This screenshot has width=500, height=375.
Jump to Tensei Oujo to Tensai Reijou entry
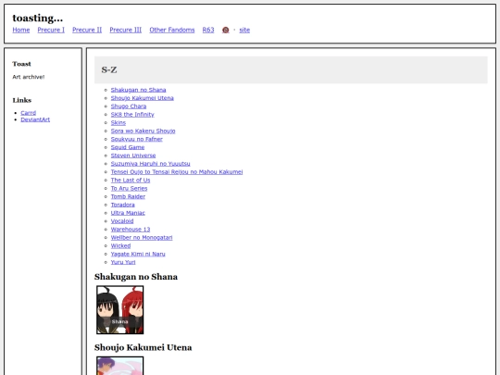point(177,172)
